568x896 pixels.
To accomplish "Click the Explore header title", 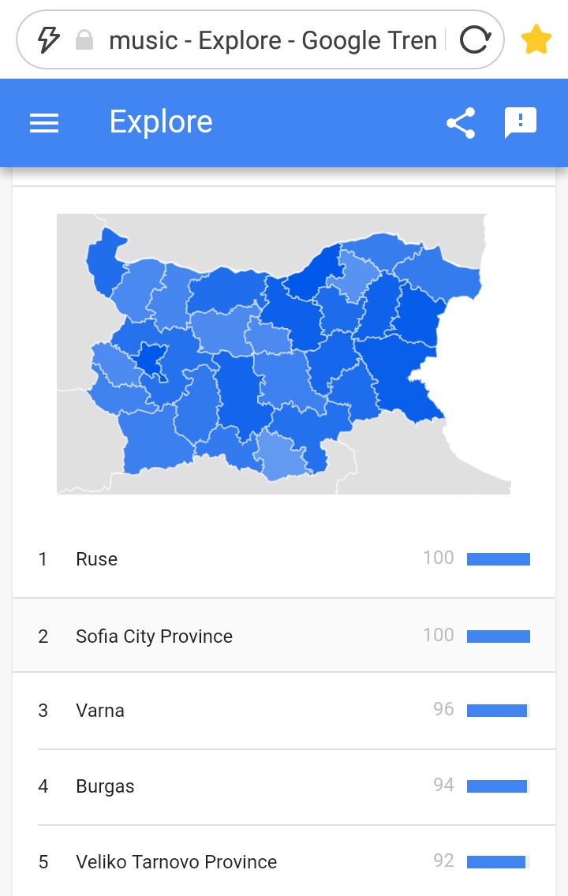I will (x=161, y=121).
